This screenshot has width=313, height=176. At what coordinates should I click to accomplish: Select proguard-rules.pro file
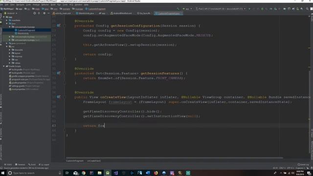29,79
